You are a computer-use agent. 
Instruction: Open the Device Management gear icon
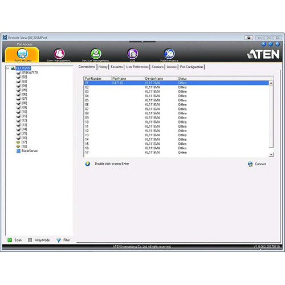(x=96, y=54)
